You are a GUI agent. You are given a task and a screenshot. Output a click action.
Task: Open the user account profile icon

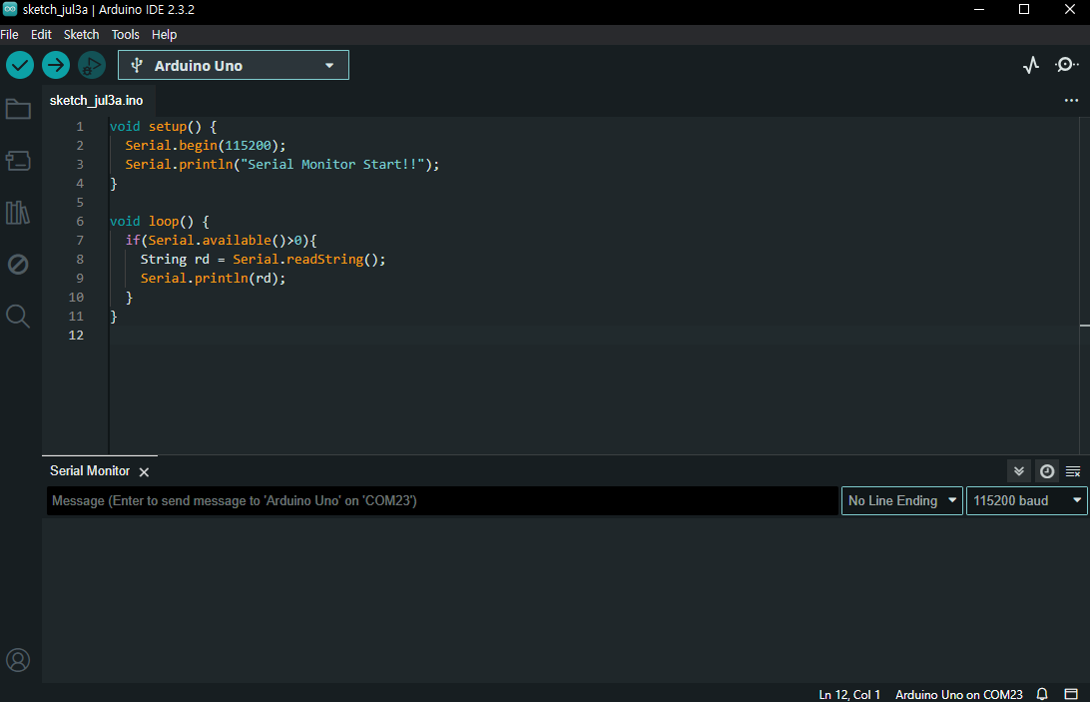18,659
